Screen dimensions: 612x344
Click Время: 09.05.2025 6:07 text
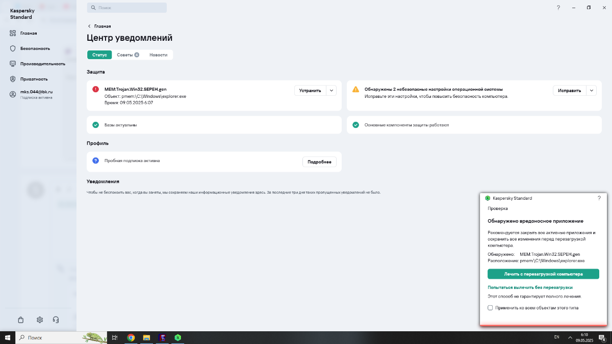[x=129, y=102]
